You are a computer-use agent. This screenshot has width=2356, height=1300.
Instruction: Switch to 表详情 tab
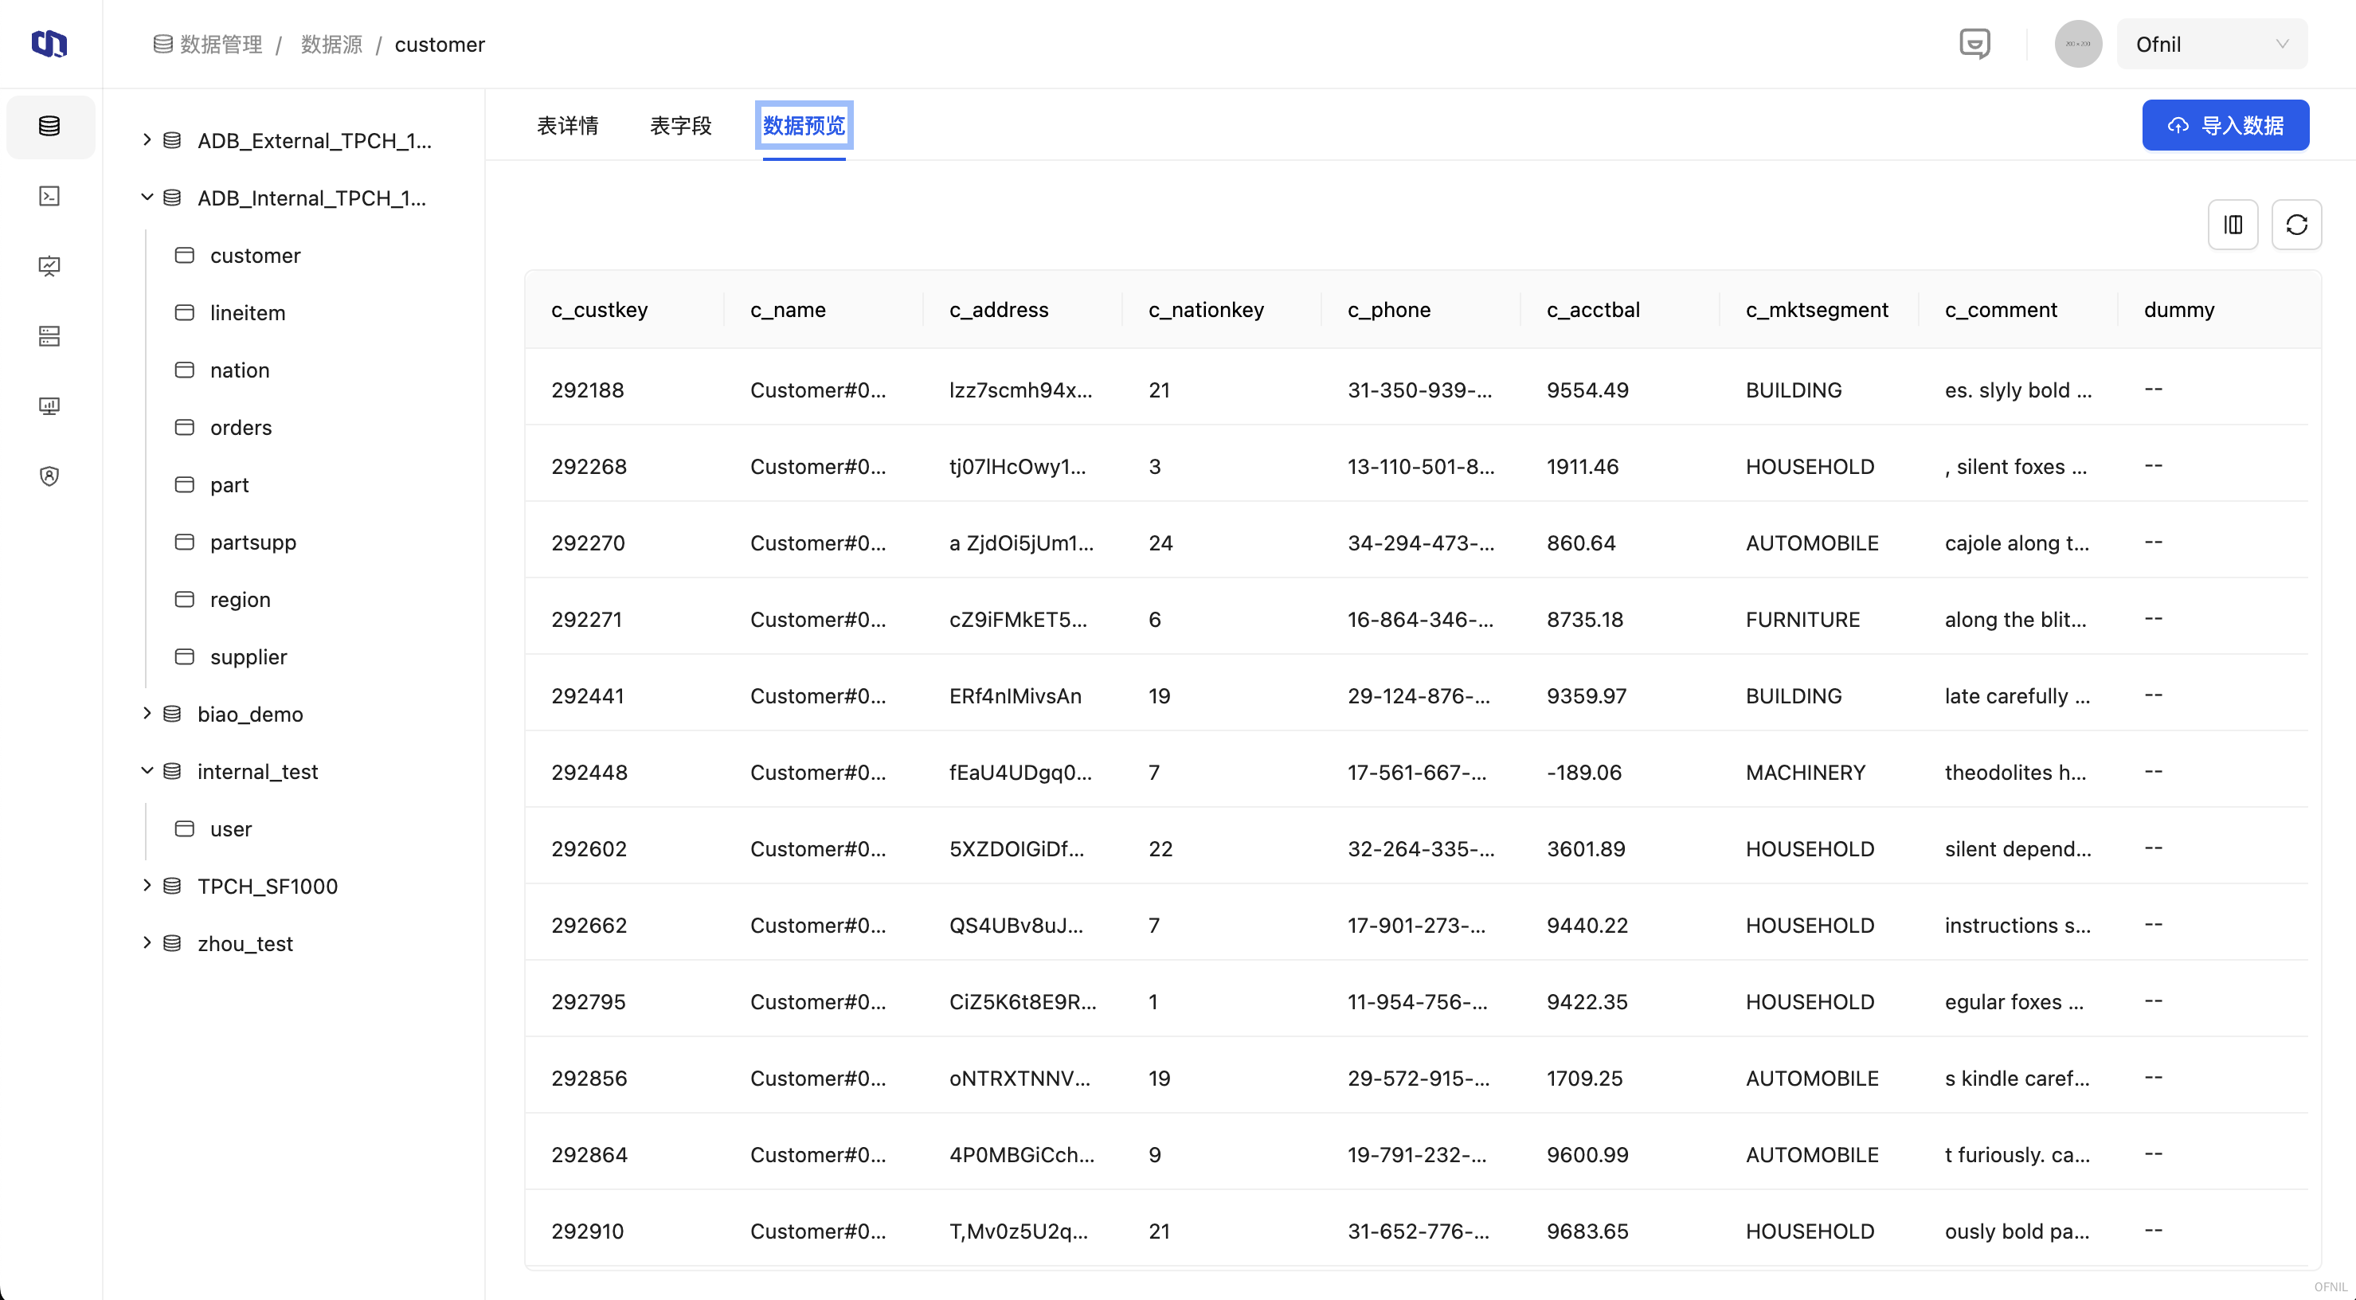[568, 125]
